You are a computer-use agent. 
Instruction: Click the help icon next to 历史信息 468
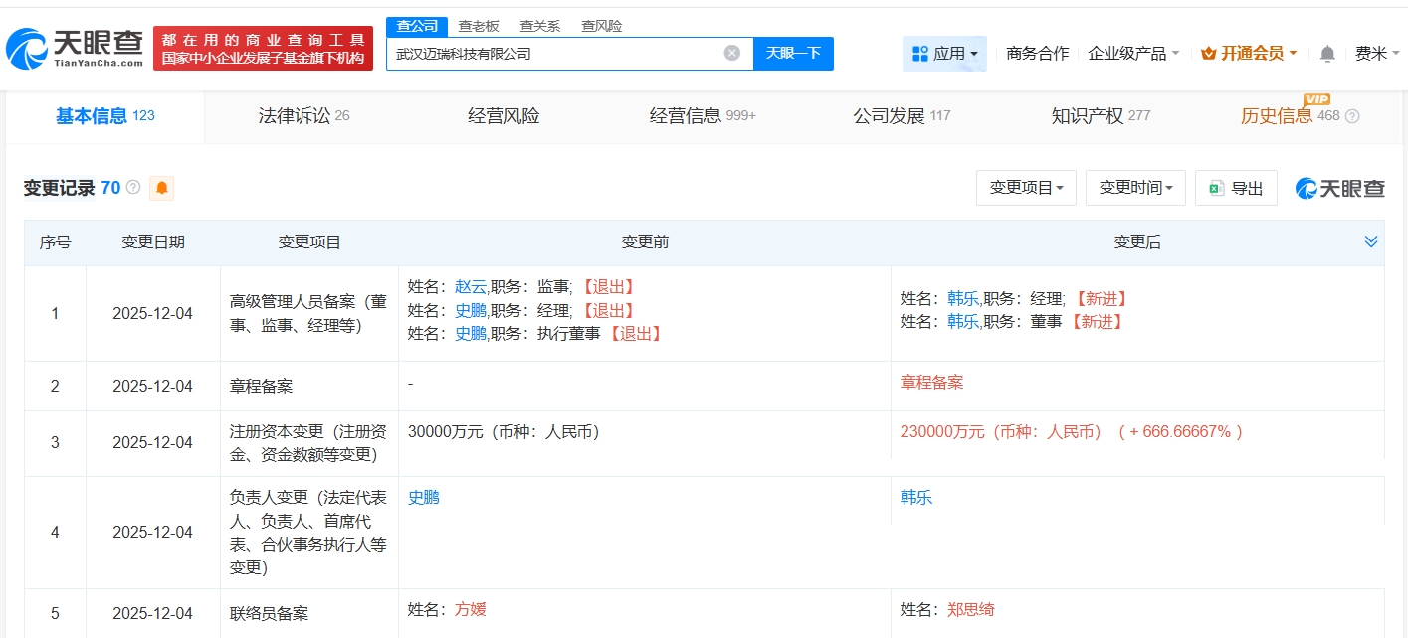point(1352,116)
